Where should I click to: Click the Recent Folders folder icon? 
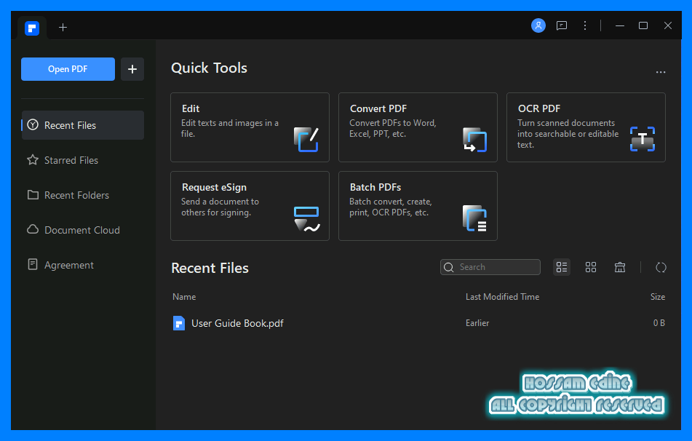click(x=33, y=195)
